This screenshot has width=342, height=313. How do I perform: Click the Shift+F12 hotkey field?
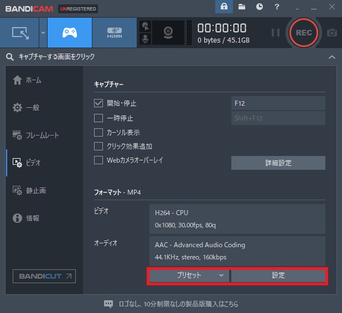(x=278, y=118)
